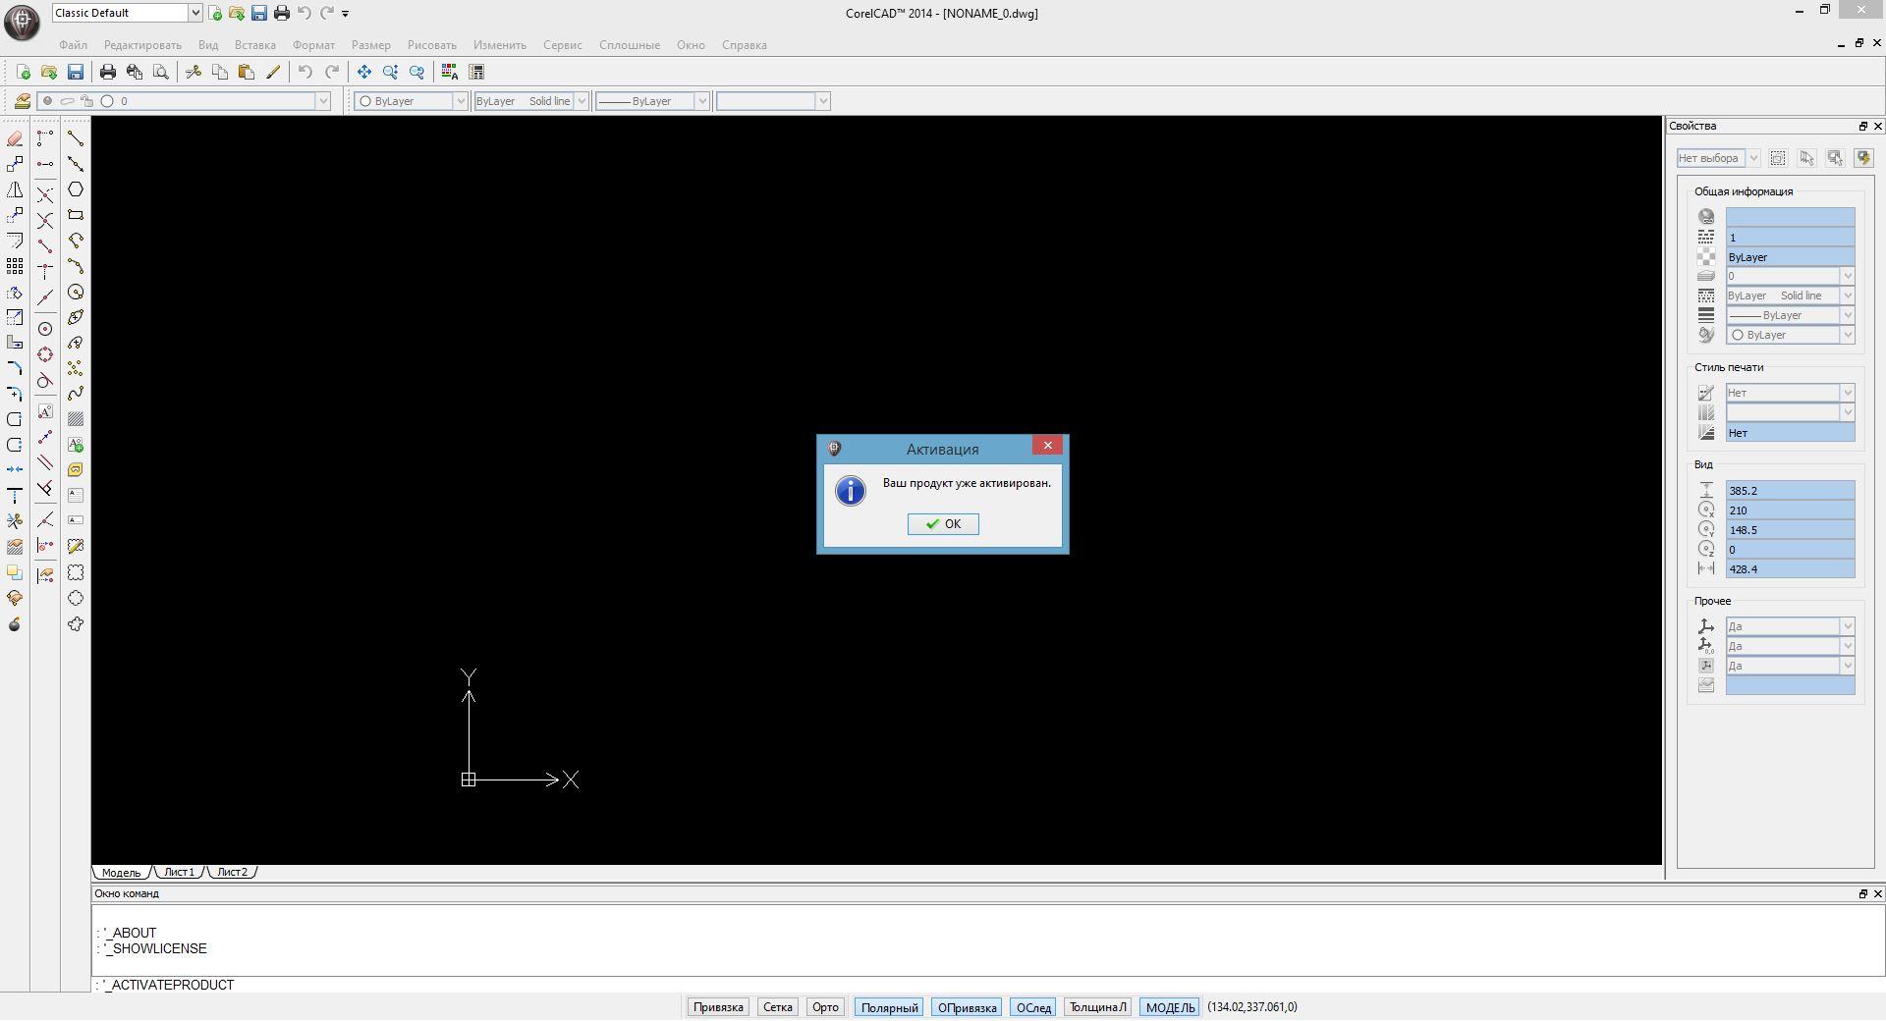Open the Сервис menu
The image size is (1886, 1021).
pyautogui.click(x=563, y=45)
